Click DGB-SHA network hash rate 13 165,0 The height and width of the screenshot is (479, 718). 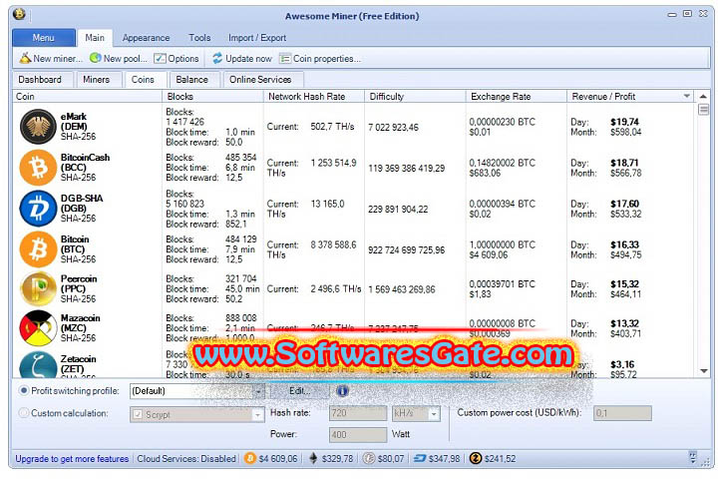click(327, 204)
